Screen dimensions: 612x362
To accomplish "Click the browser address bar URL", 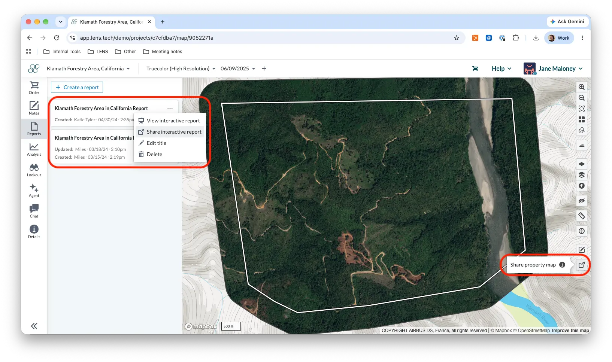I will point(146,38).
